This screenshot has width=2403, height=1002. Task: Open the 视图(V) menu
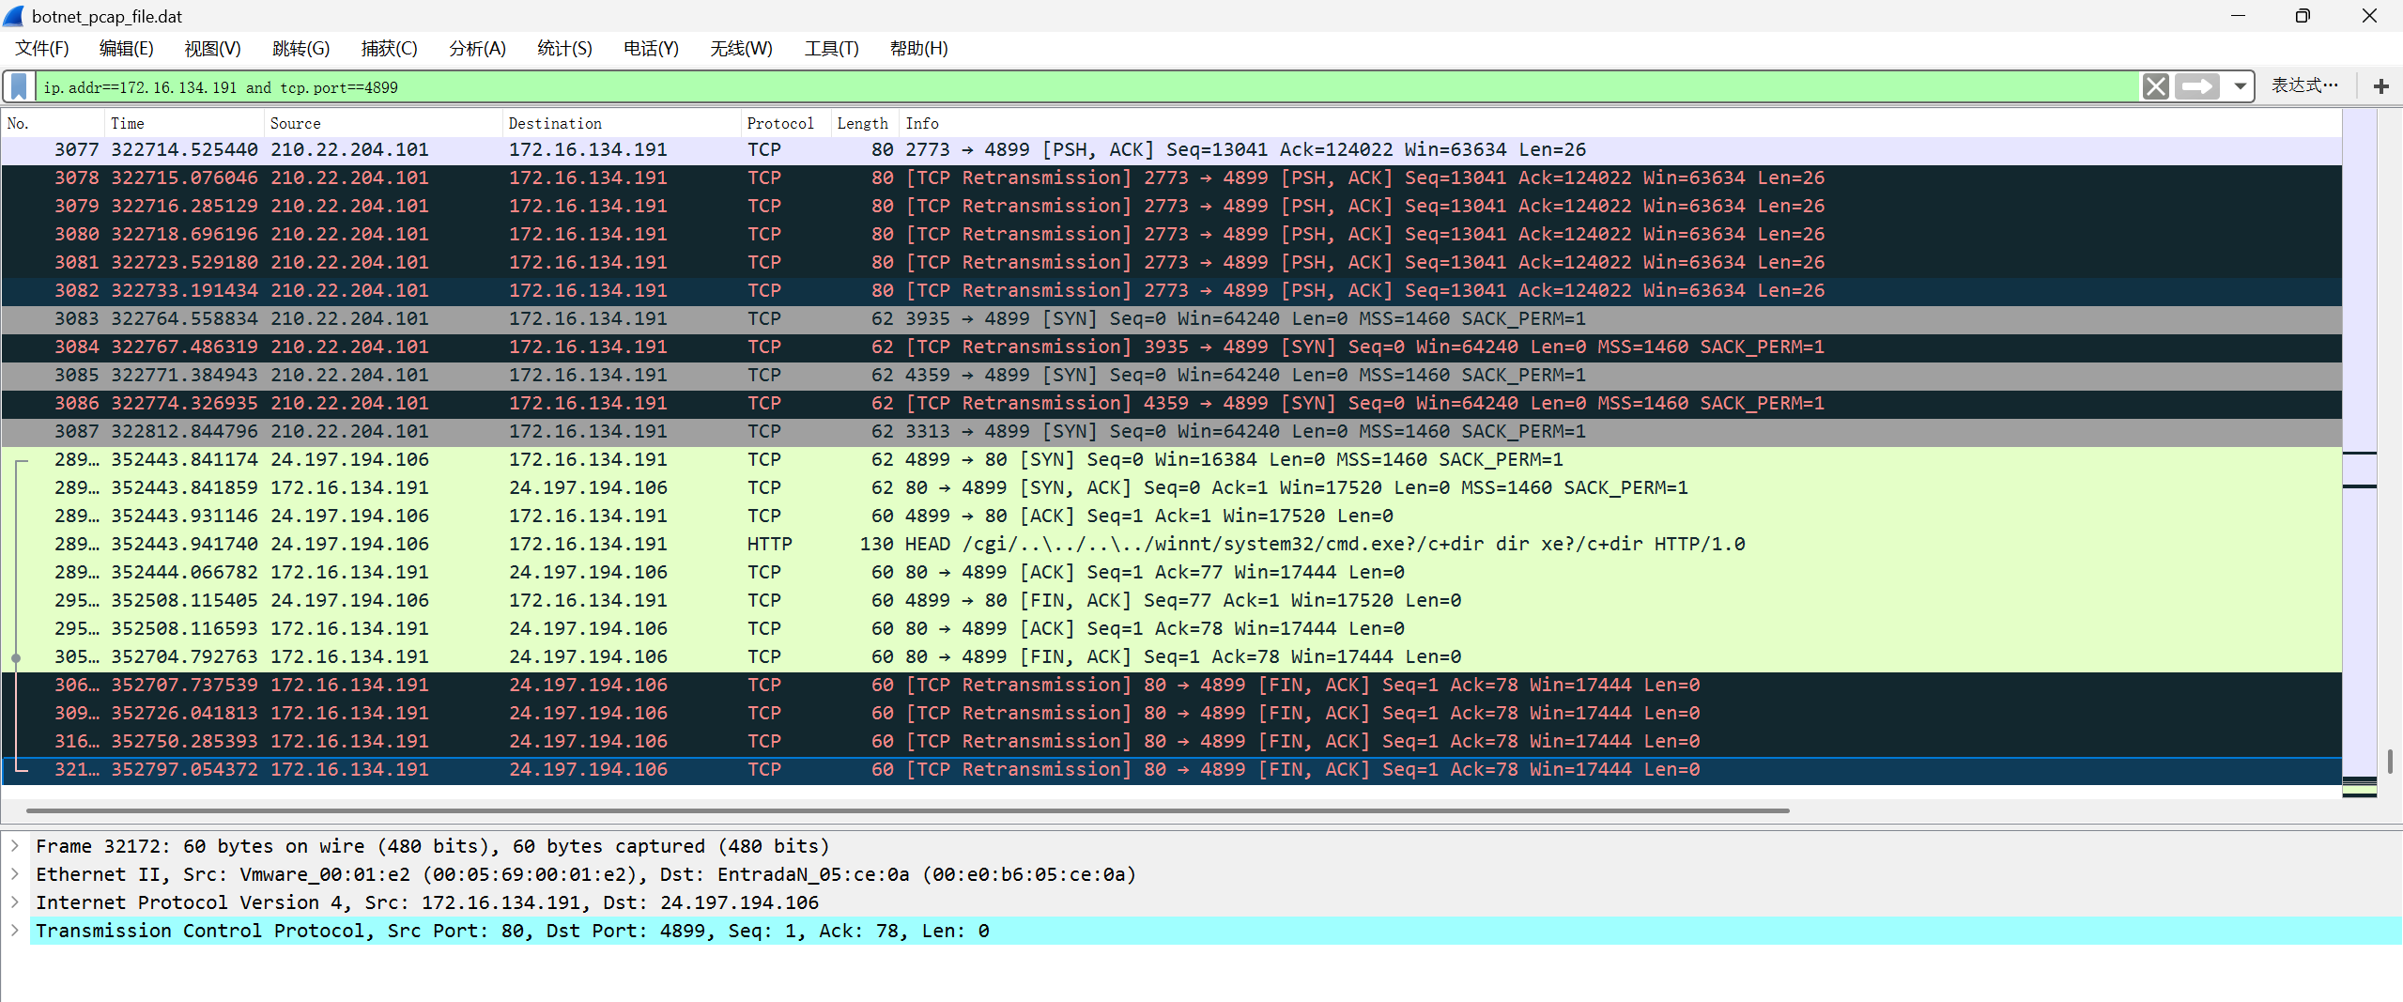pos(212,49)
